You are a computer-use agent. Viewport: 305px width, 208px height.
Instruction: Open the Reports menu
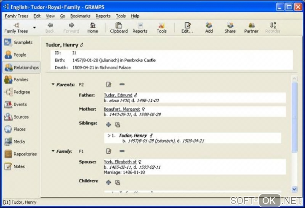coord(103,16)
